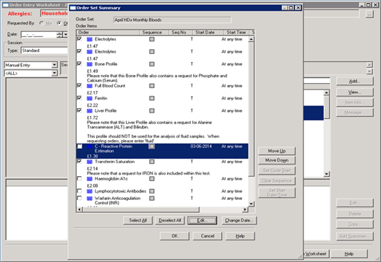Click Cancel in Order Set Summary
381x262 pixels.
click(207, 236)
